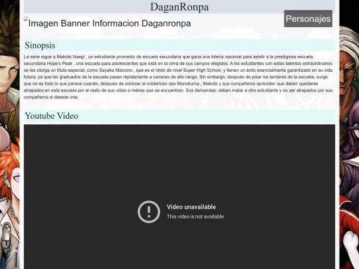
Task: Click the Sinopsis section heading
Action: pyautogui.click(x=40, y=45)
